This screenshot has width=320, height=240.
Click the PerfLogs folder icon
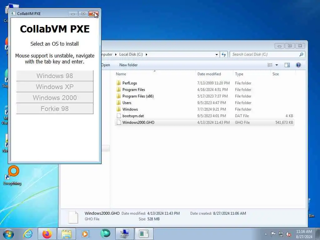(x=118, y=83)
